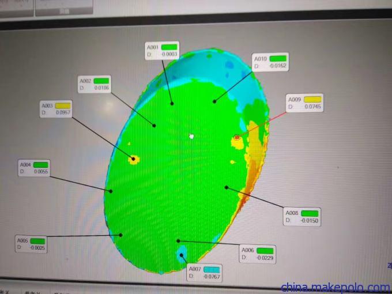Click the green swatch in A010 label
The width and height of the screenshot is (392, 294).
click(x=278, y=58)
